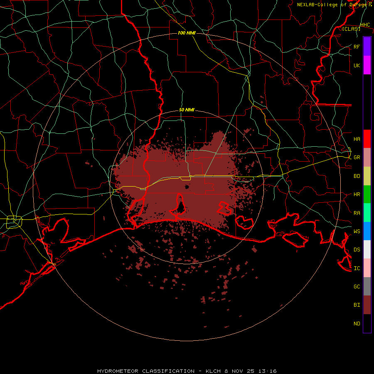374x374 pixels.
Task: Click the KLCH station identifier
Action: click(x=214, y=371)
